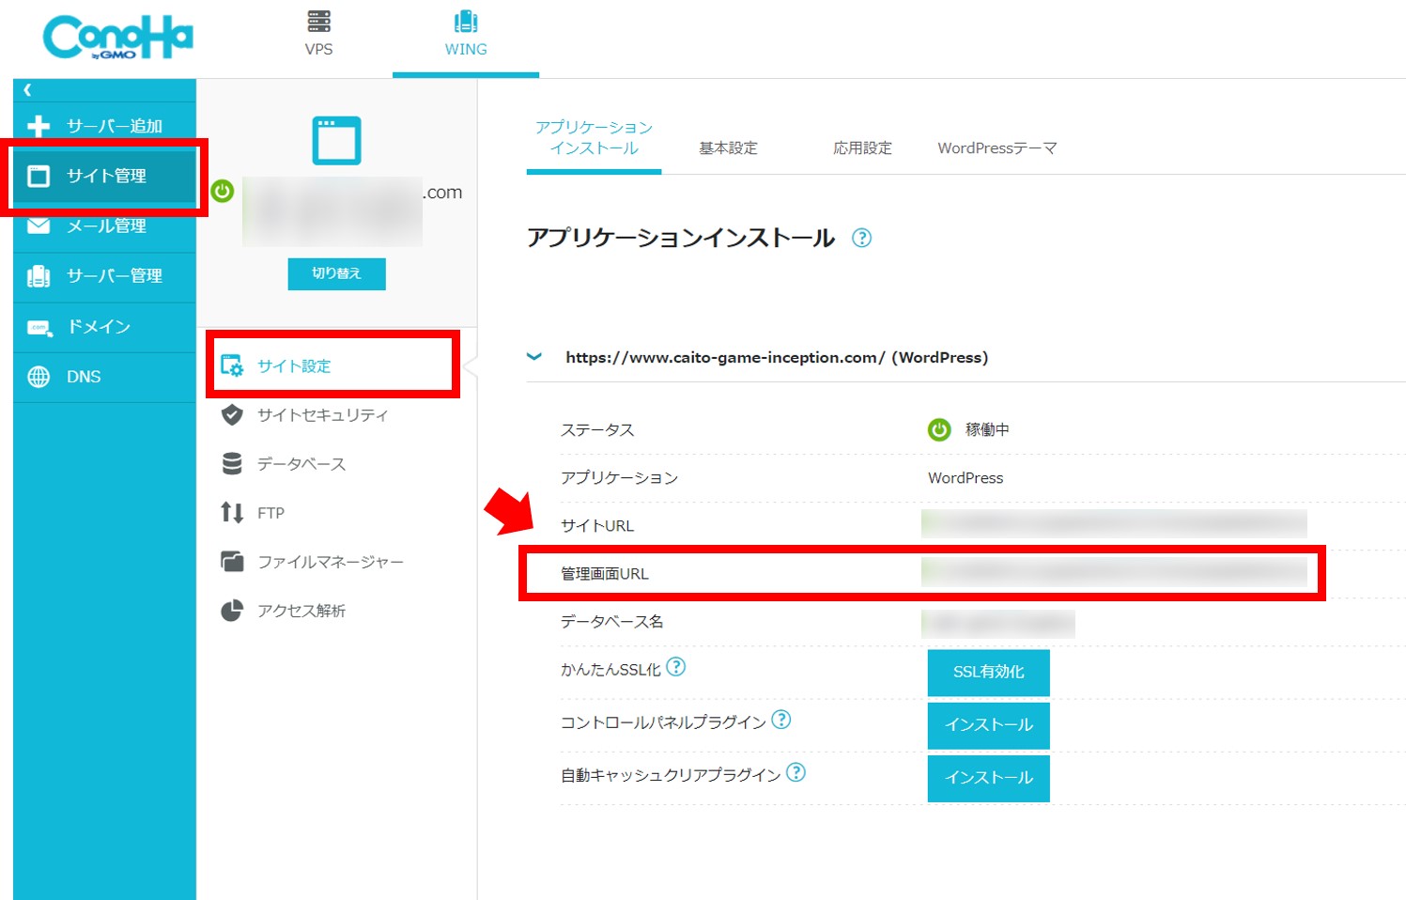
Task: Click the アクセス解析 pie chart icon
Action: click(x=232, y=611)
